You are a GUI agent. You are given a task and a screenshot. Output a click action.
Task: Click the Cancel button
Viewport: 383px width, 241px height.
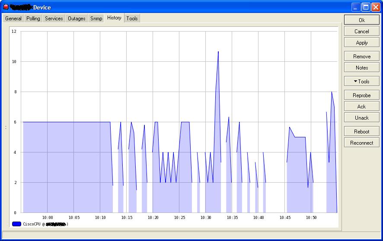click(362, 31)
